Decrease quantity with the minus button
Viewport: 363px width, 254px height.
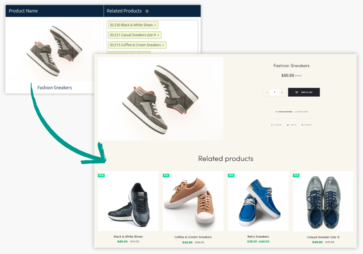click(x=267, y=93)
